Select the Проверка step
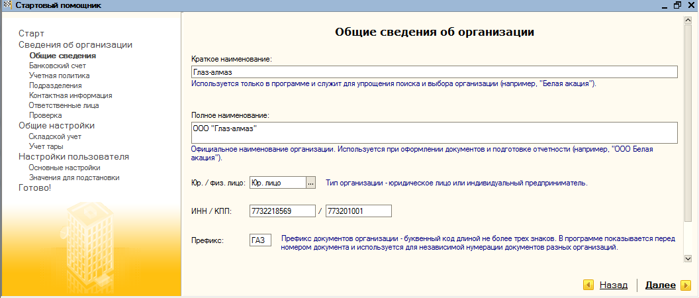This screenshot has width=699, height=298. pyautogui.click(x=45, y=115)
